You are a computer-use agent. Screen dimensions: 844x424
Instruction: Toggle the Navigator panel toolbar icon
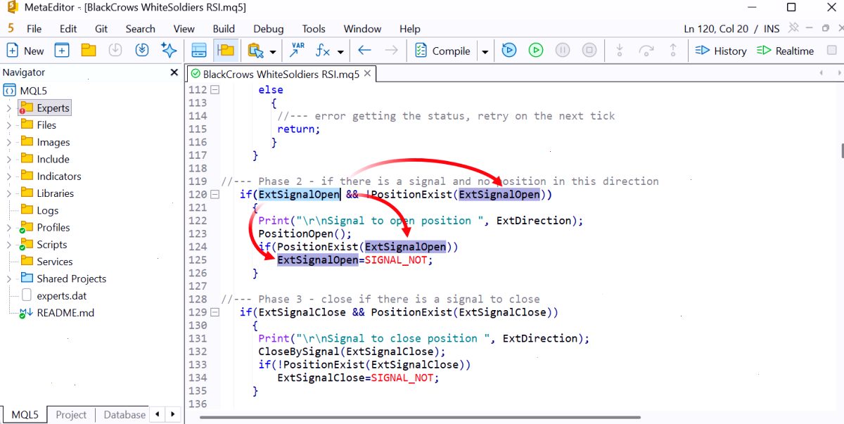pos(225,51)
